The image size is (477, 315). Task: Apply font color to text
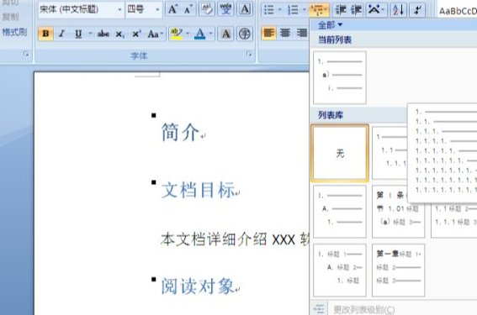pyautogui.click(x=199, y=34)
